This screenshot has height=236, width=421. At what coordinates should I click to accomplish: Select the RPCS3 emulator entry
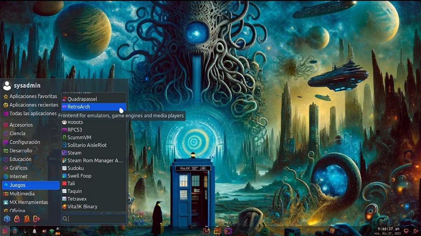75,129
